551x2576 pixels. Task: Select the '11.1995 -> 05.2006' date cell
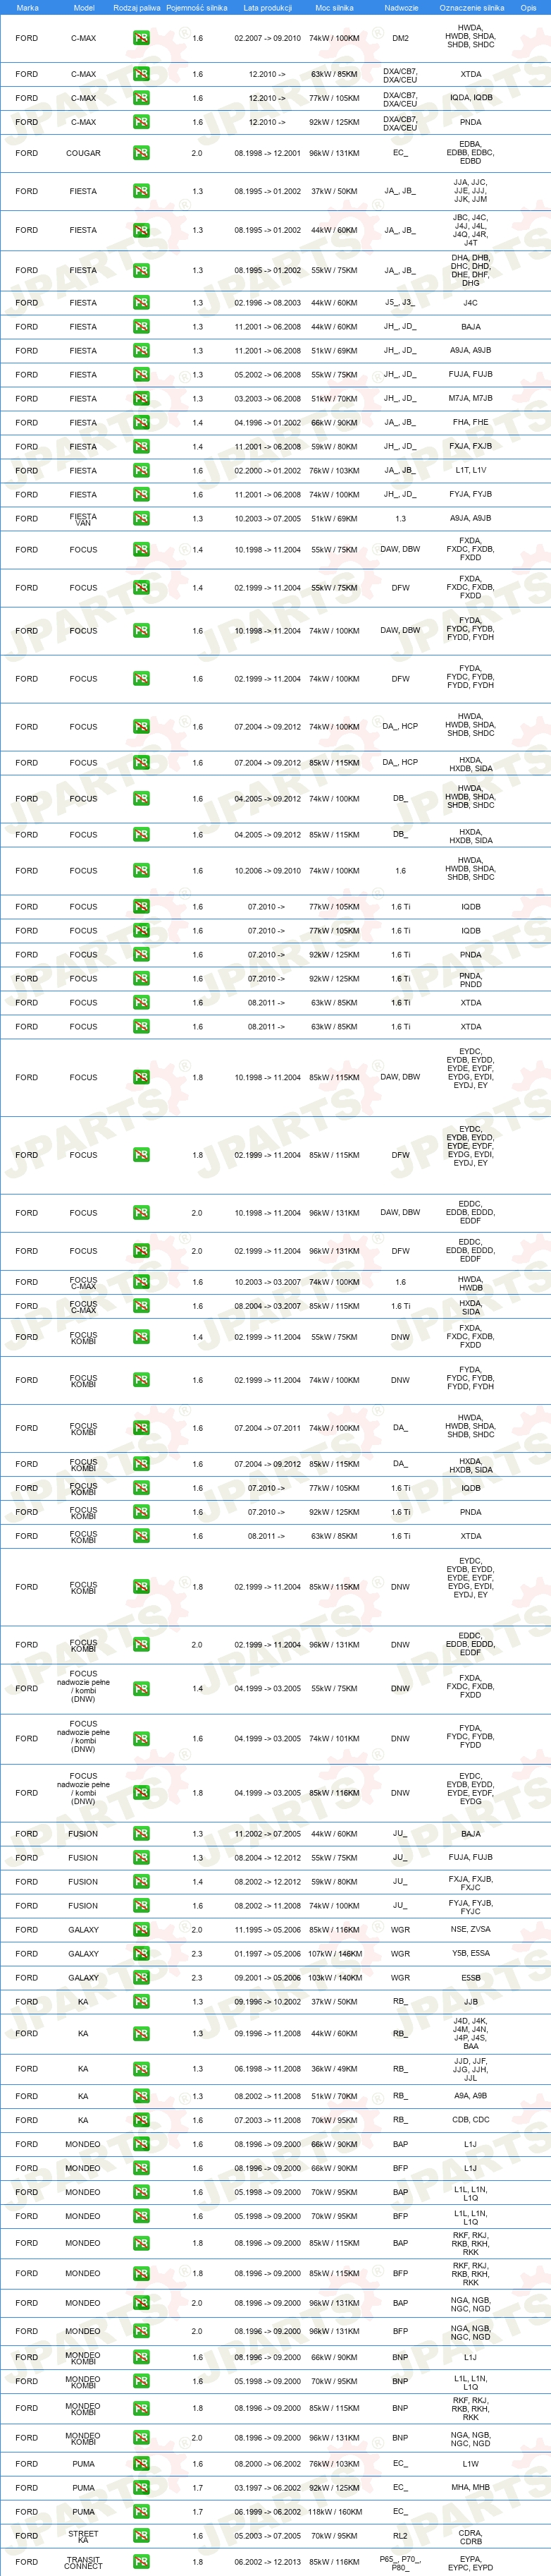click(268, 1930)
